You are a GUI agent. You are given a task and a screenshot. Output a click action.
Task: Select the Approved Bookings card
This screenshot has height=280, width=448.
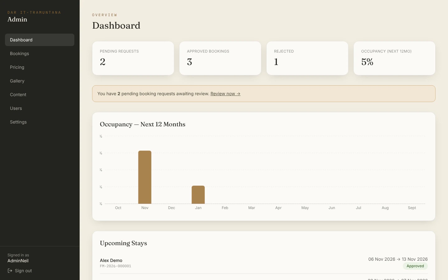coord(220,58)
